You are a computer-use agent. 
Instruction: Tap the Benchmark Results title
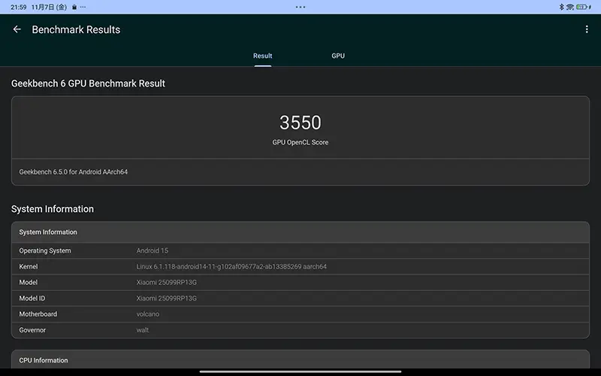point(76,29)
